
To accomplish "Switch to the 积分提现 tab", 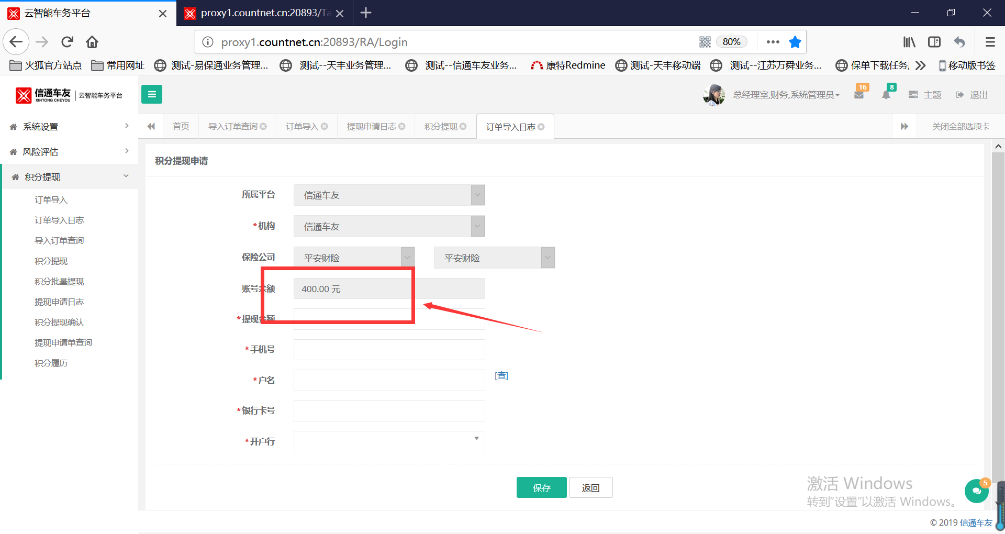I will (441, 127).
